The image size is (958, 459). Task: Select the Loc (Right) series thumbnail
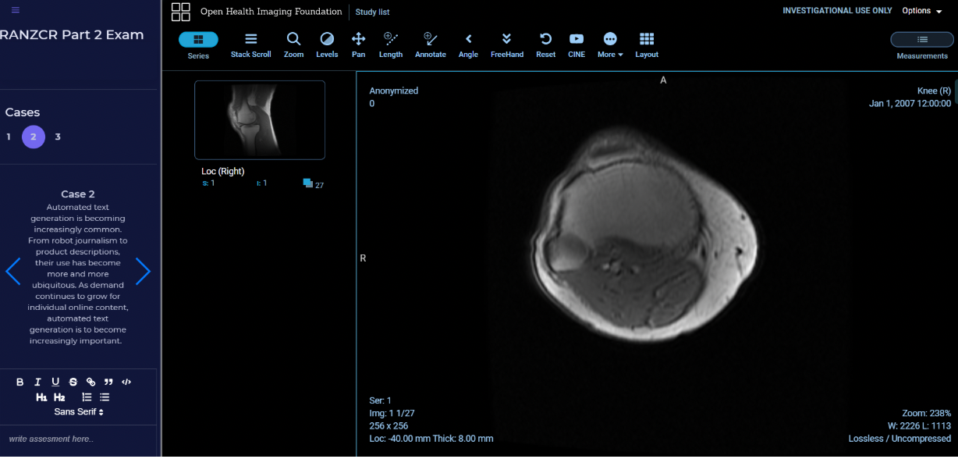click(x=260, y=120)
